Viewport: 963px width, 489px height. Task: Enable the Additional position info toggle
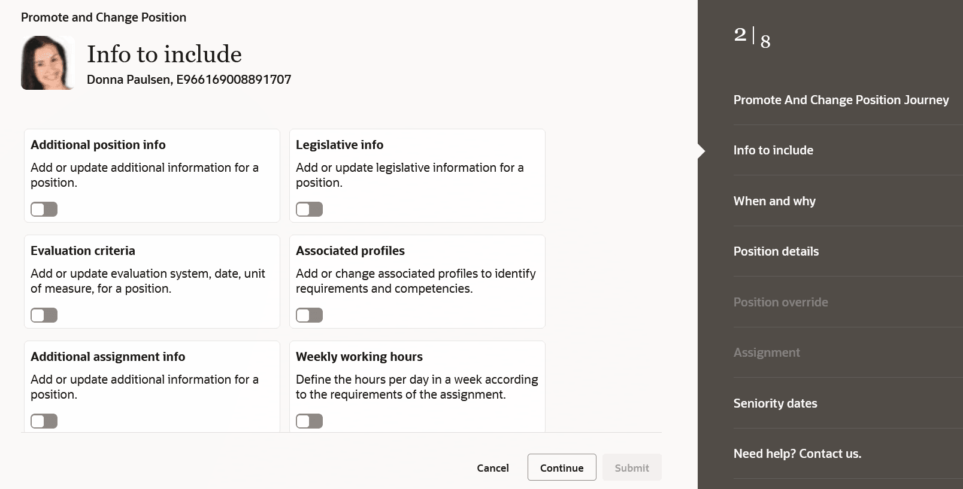click(x=44, y=209)
